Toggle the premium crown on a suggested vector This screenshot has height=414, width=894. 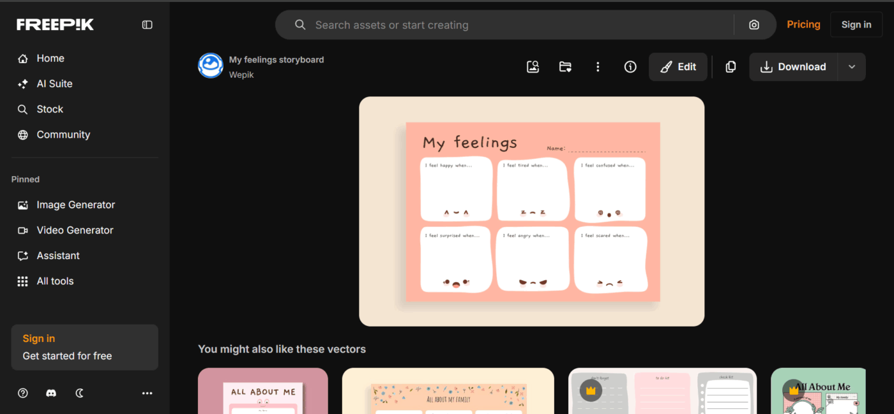[590, 390]
